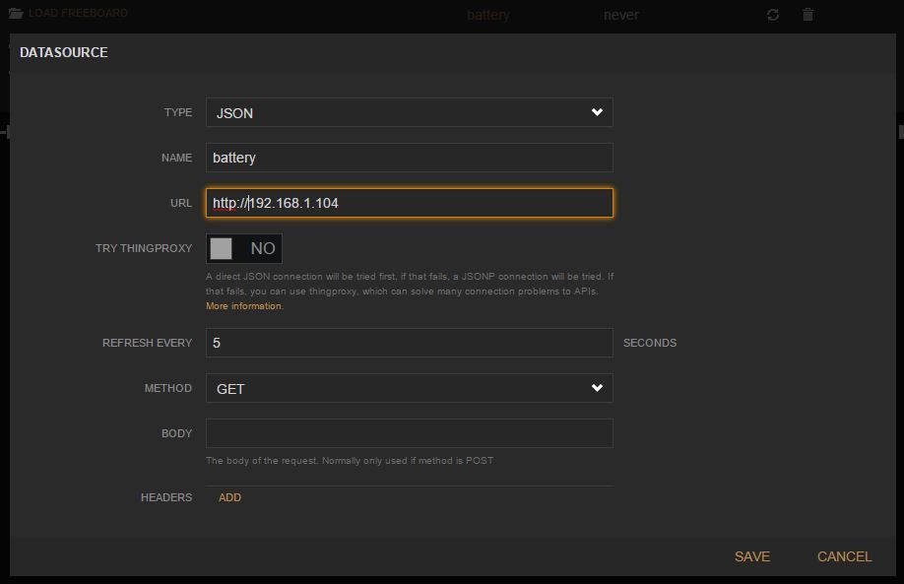This screenshot has height=584, width=904.
Task: Open the Method dropdown showing GET
Action: pyautogui.click(x=410, y=388)
